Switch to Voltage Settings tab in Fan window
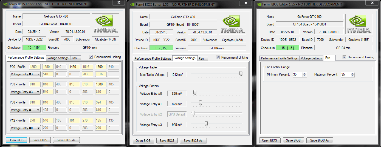This screenshot has width=381, height=147. click(311, 58)
